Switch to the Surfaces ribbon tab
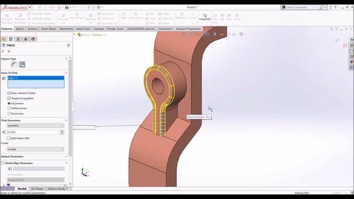This screenshot has height=199, width=354. pyautogui.click(x=33, y=29)
